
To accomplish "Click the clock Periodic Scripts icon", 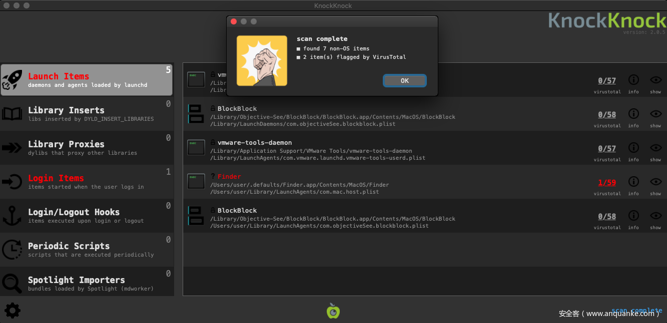I will tap(12, 250).
